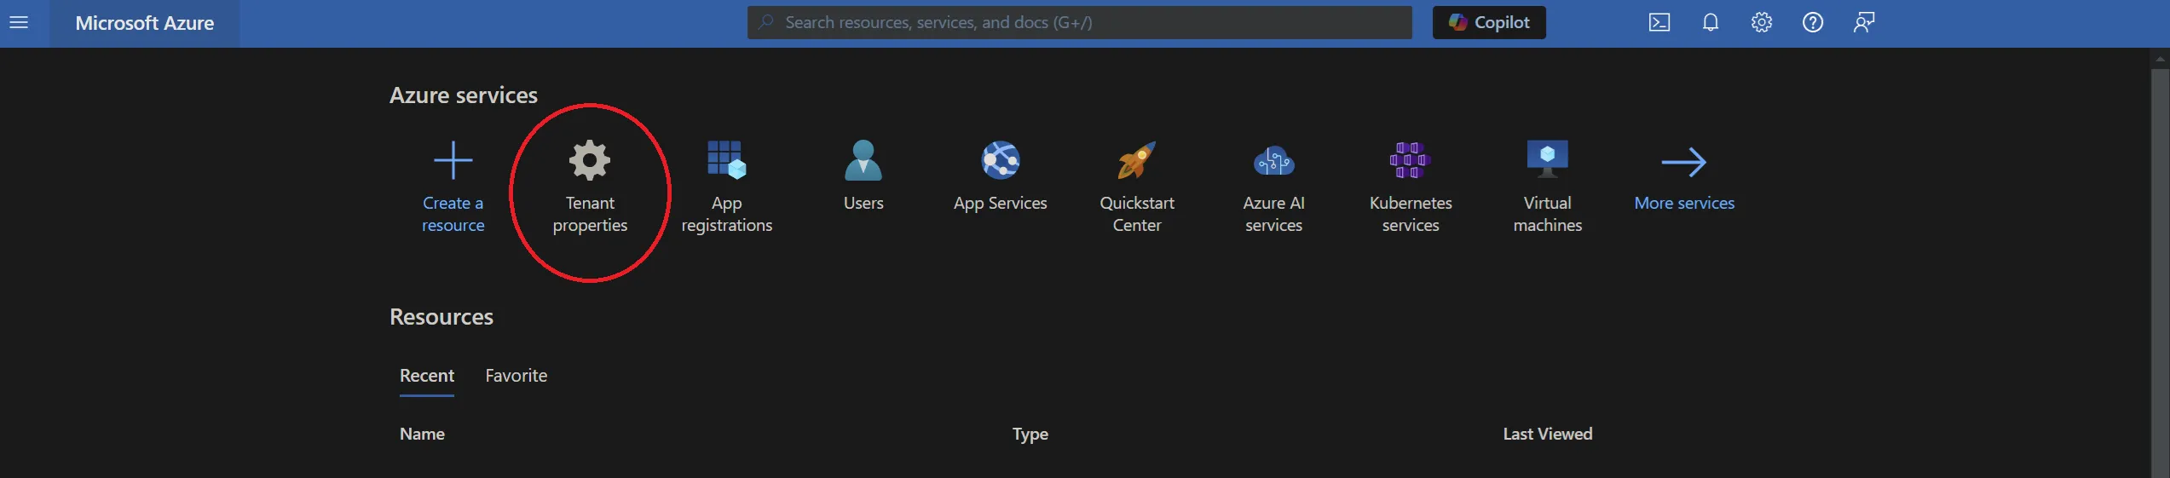Click the Tenant properties label
This screenshot has width=2170, height=478.
click(590, 214)
